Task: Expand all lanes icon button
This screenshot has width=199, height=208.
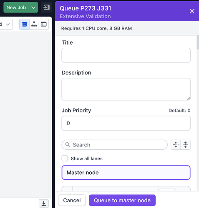Action: pyautogui.click(x=176, y=145)
